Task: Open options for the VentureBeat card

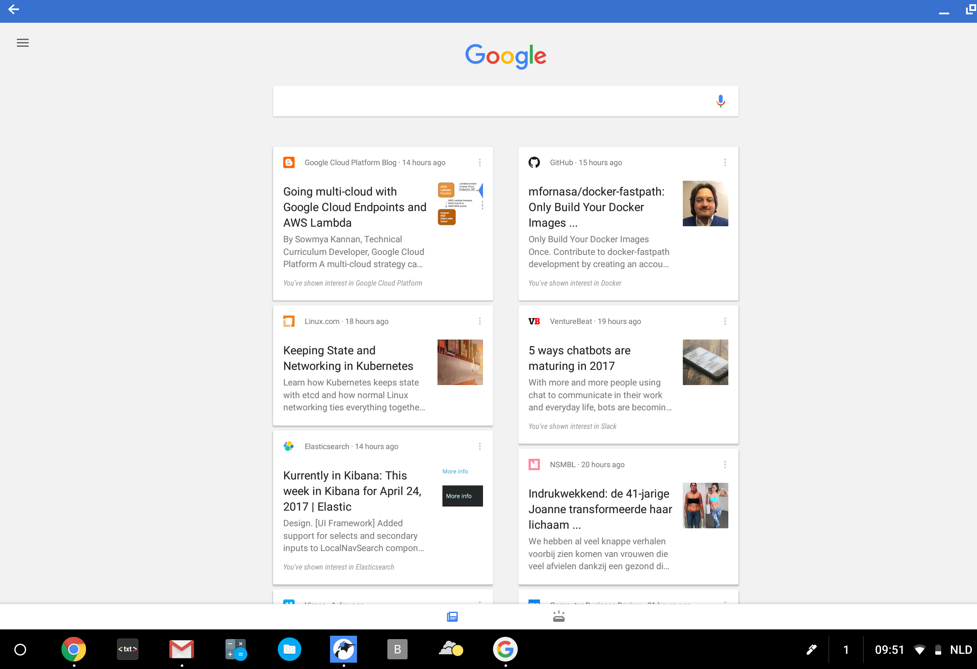Action: point(725,321)
